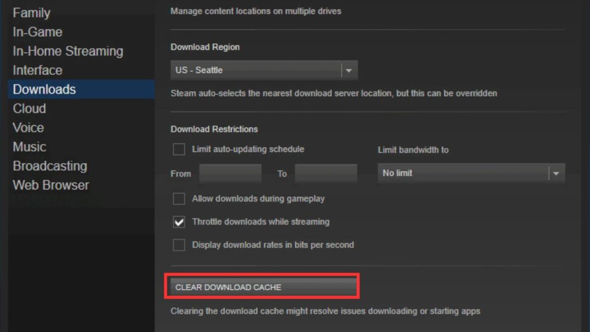The image size is (590, 332).
Task: Click the To schedule time field
Action: [326, 173]
